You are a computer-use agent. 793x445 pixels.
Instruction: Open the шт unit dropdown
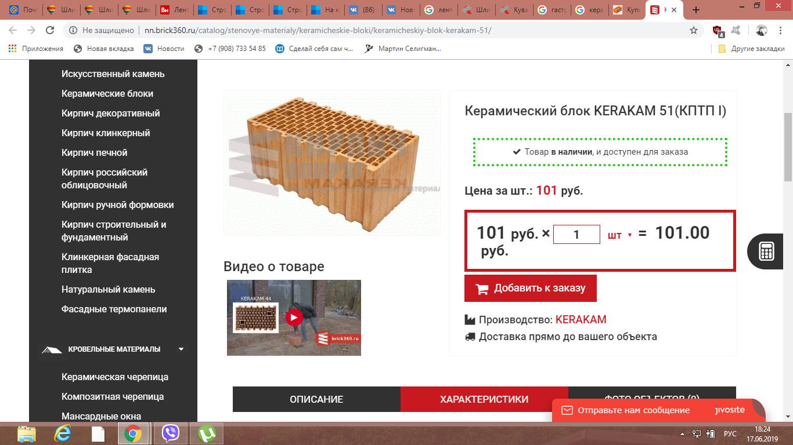pos(619,235)
